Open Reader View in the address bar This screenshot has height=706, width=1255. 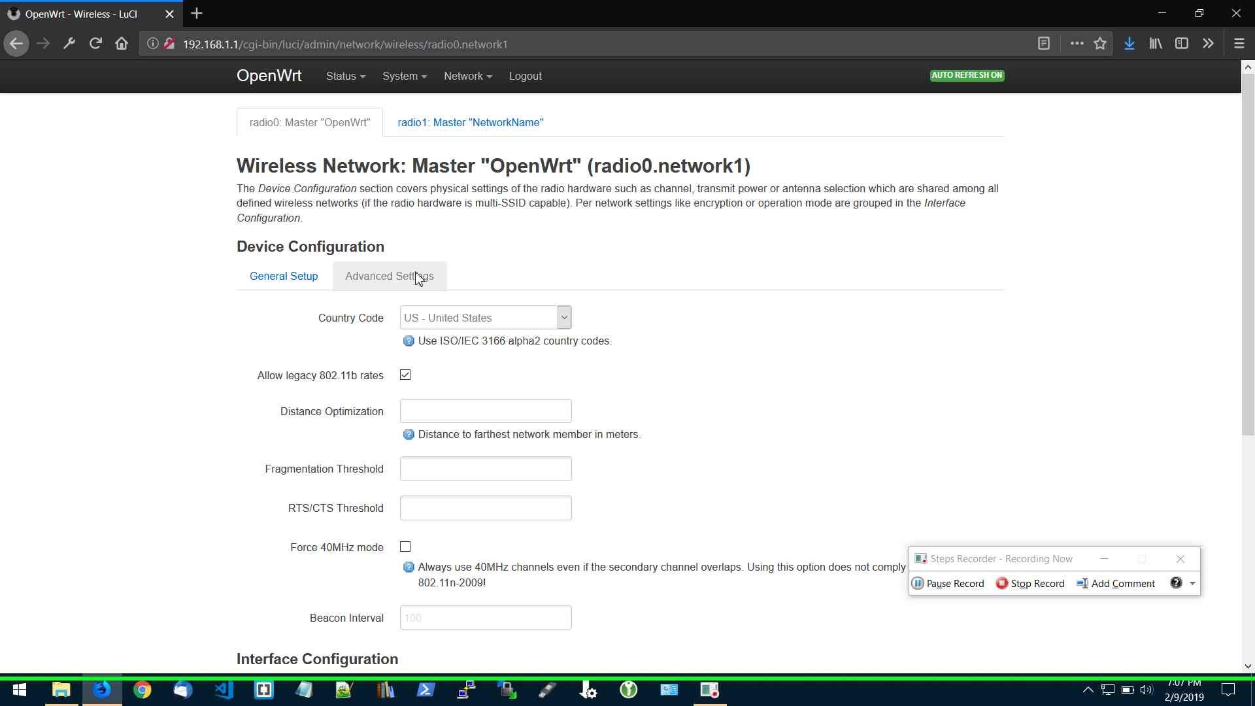tap(1044, 43)
